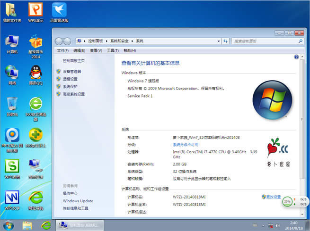The image size is (310, 231).
Task: Open Windows Update link in sidebar
Action: [78, 201]
